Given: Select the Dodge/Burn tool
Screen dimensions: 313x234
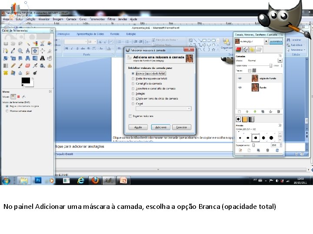Looking at the screenshot, I should [x=35, y=73].
